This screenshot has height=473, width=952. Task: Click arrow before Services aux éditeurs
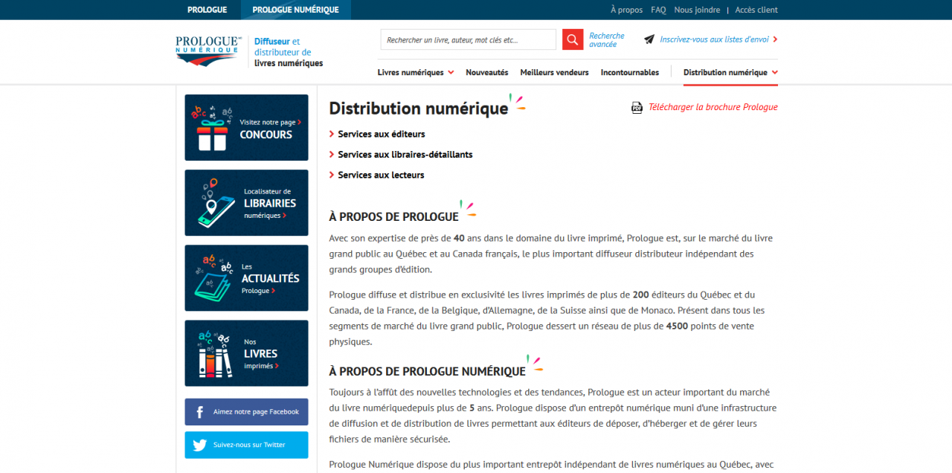coord(332,135)
